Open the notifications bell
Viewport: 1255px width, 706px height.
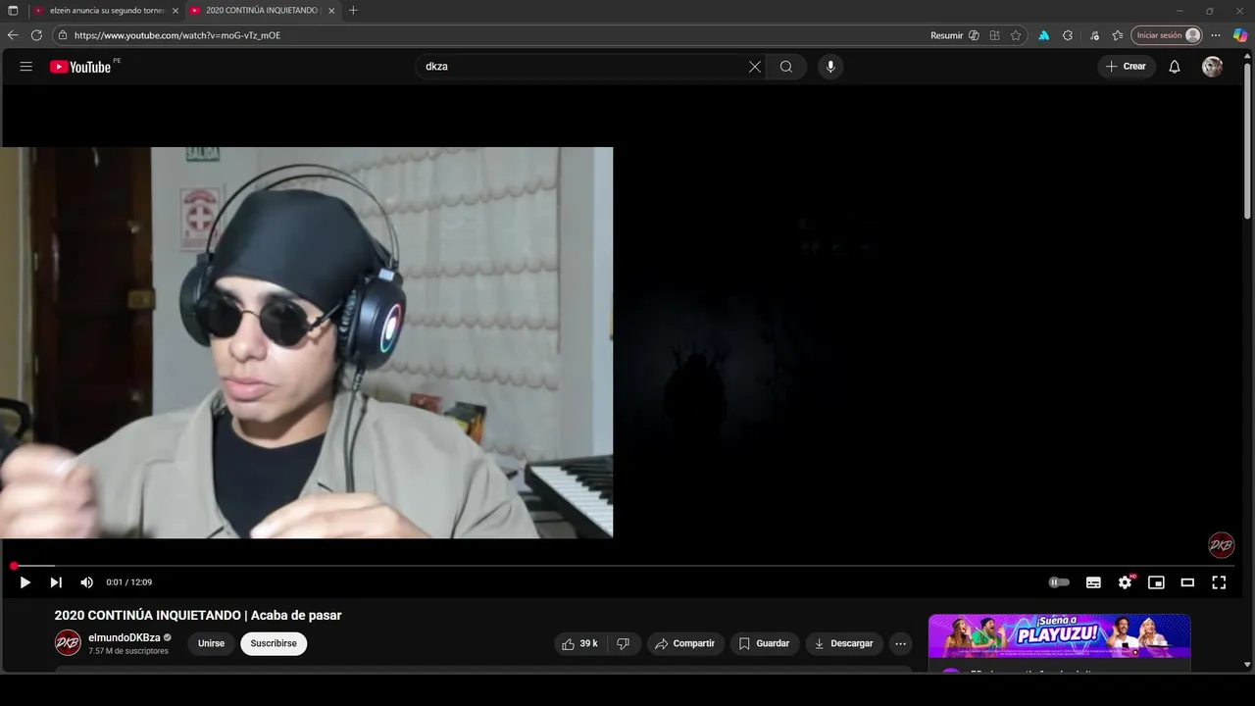point(1175,67)
